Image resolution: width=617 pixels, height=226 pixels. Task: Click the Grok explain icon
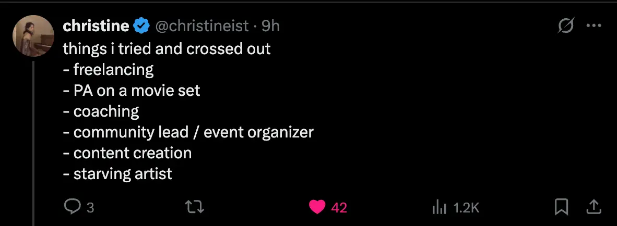(x=566, y=26)
